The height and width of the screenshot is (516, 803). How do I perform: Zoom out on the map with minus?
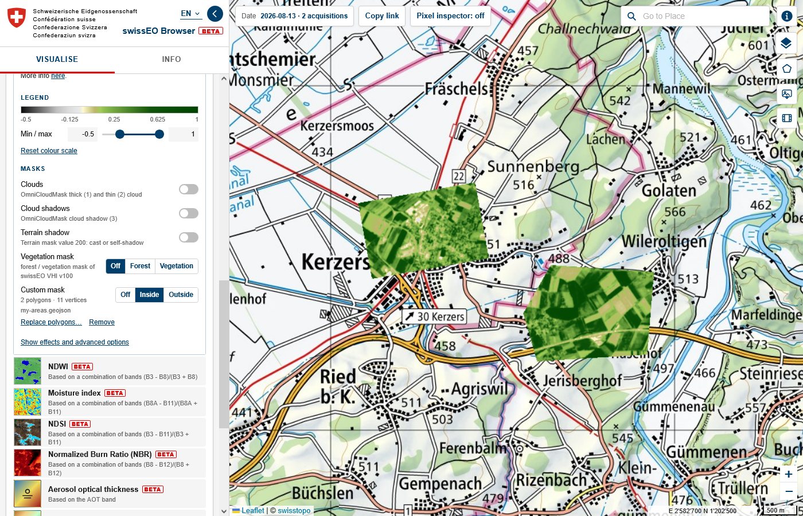pyautogui.click(x=789, y=491)
